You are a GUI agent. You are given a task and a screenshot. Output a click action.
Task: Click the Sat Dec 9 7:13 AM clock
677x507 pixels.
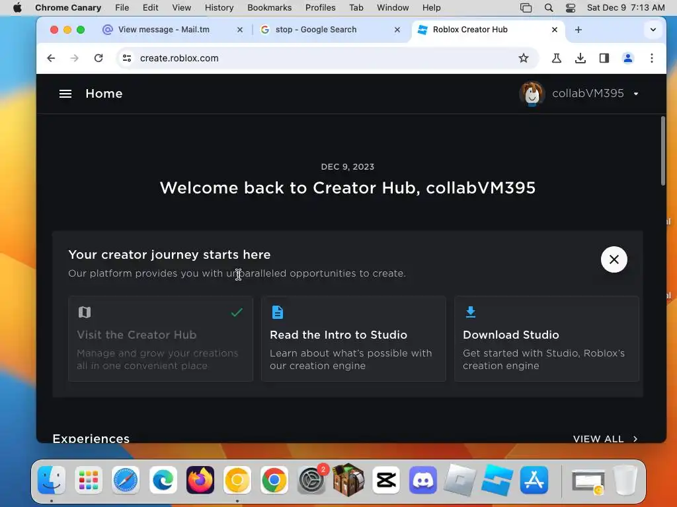(625, 7)
